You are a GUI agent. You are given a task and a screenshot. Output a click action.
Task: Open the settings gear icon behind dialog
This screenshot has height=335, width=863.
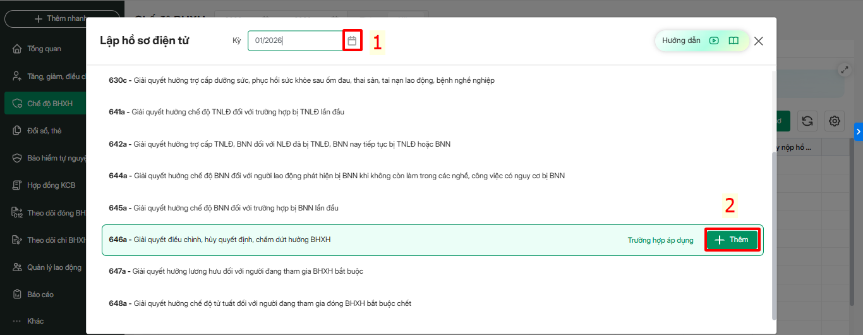(835, 121)
